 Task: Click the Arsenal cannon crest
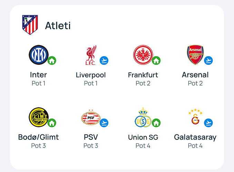tap(195, 55)
